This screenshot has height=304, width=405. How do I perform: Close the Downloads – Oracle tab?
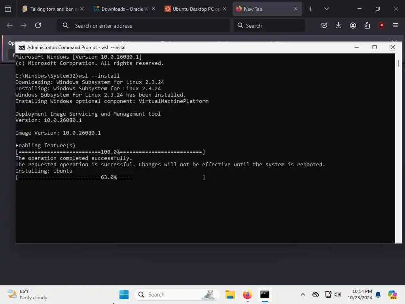pos(153,9)
